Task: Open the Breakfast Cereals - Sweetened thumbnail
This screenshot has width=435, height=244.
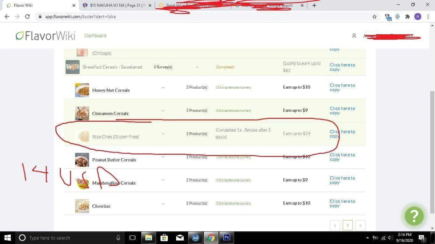Action: [x=73, y=67]
